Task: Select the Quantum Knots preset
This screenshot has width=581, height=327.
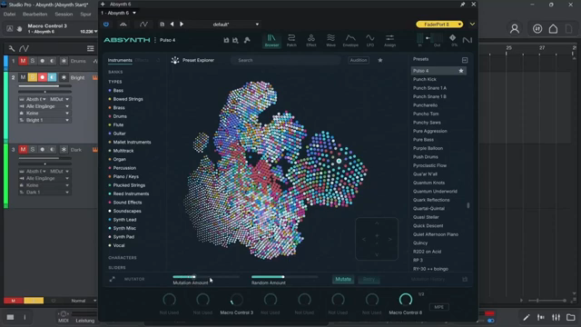Action: point(428,183)
